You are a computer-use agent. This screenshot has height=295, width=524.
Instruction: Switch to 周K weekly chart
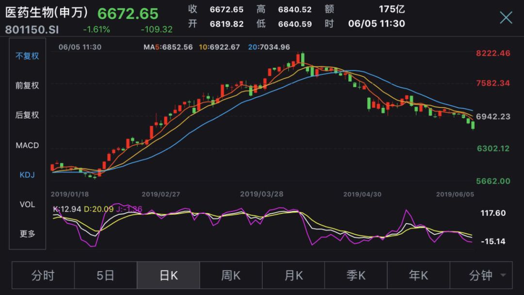pos(231,276)
